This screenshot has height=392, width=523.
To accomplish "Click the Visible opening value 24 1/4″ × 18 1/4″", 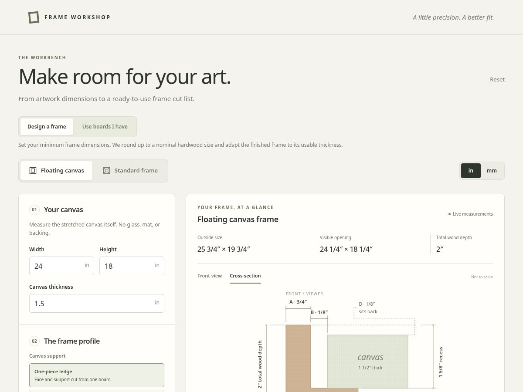I will (x=346, y=249).
